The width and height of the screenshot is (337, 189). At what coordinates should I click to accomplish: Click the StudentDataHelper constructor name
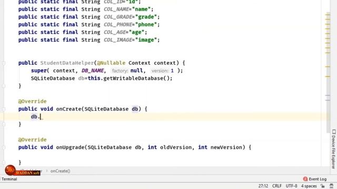tap(67, 63)
